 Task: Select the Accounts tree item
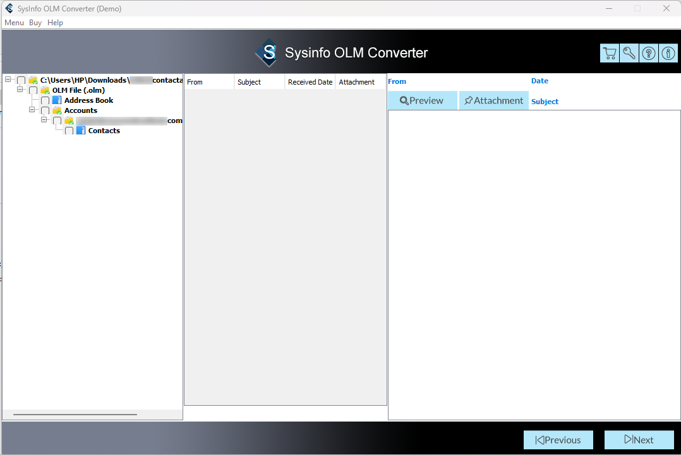coord(81,110)
